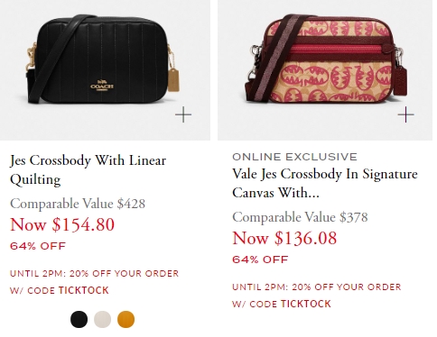Select the mustard yellow color swatch
Screen dimensions: 437x337
(126, 319)
